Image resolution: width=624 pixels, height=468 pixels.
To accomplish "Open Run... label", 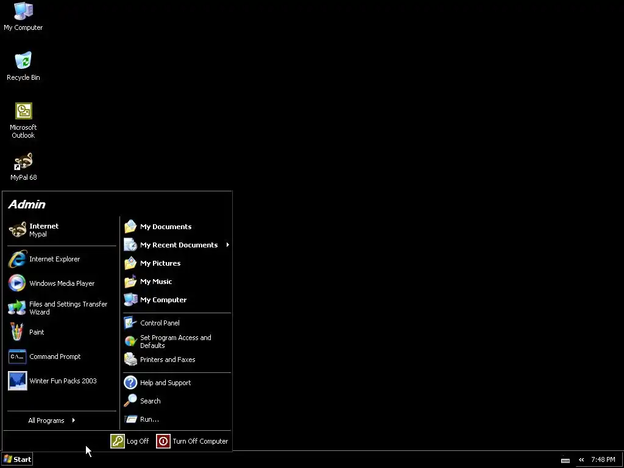I will (150, 419).
